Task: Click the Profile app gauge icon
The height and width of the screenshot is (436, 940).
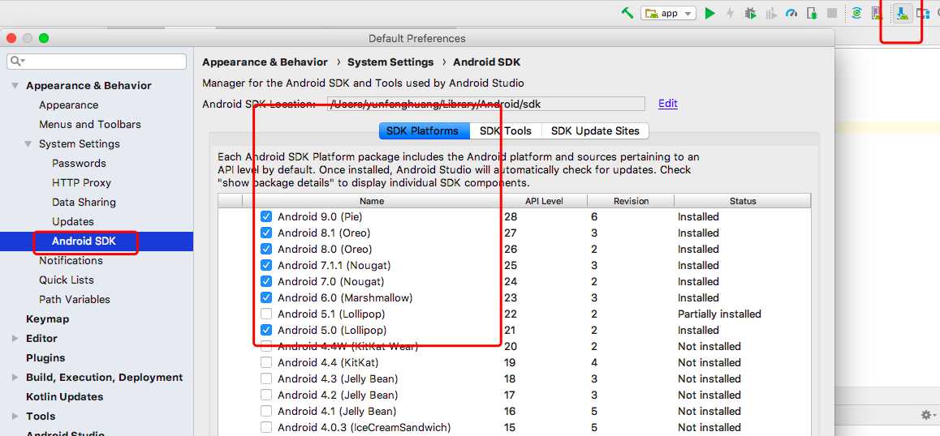Action: [791, 13]
